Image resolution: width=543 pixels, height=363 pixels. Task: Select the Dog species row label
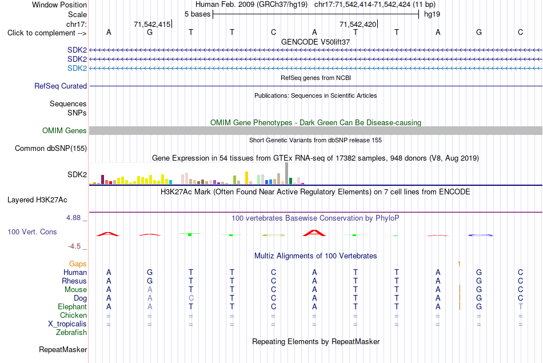click(81, 298)
